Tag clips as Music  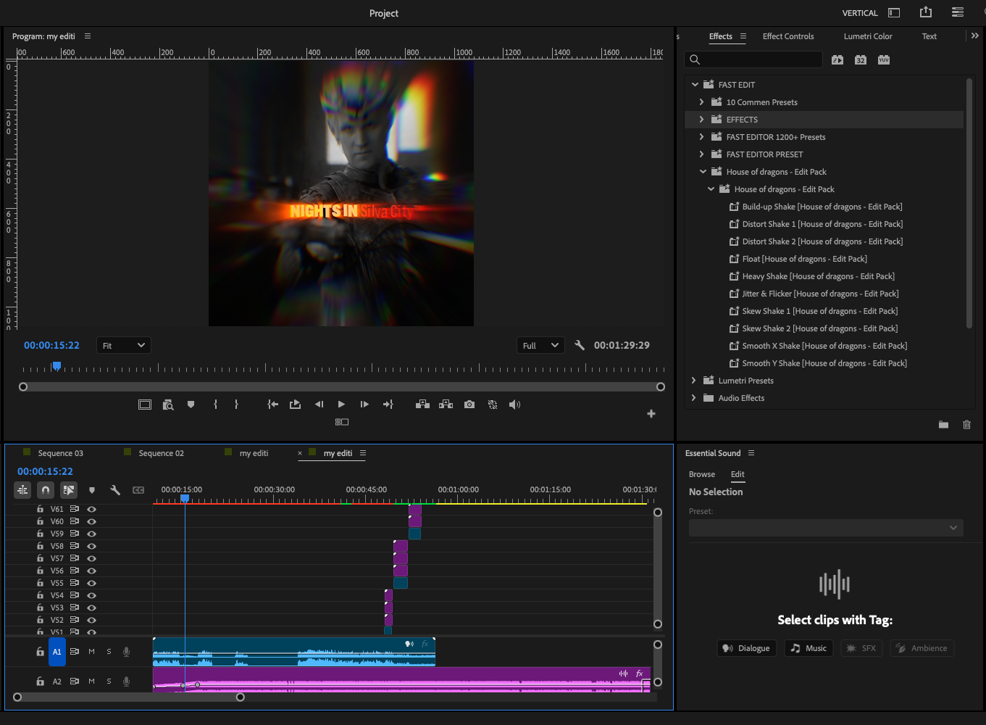click(809, 648)
